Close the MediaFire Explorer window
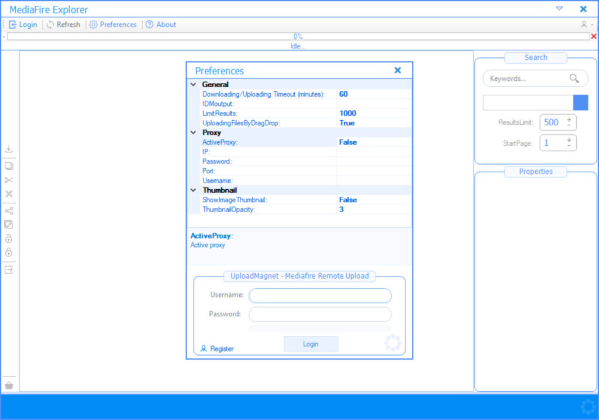 (x=583, y=9)
